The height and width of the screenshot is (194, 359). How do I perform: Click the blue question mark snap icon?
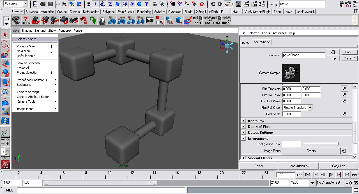point(146,4)
